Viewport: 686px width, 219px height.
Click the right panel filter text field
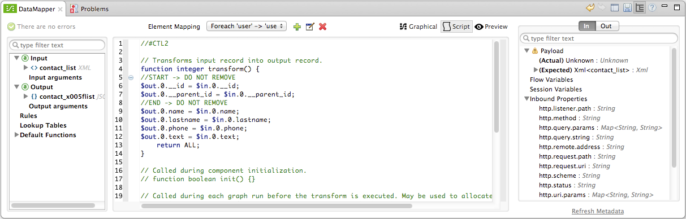(598, 38)
